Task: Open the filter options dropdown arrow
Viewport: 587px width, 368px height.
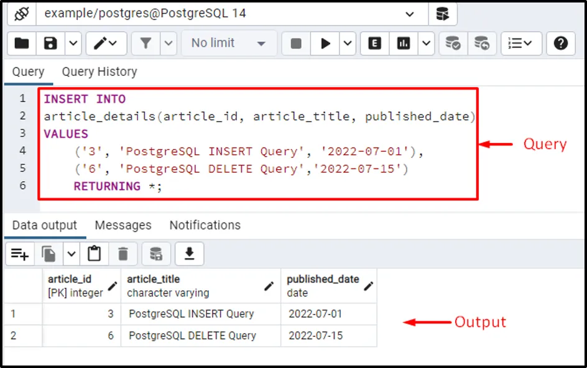Action: 169,44
